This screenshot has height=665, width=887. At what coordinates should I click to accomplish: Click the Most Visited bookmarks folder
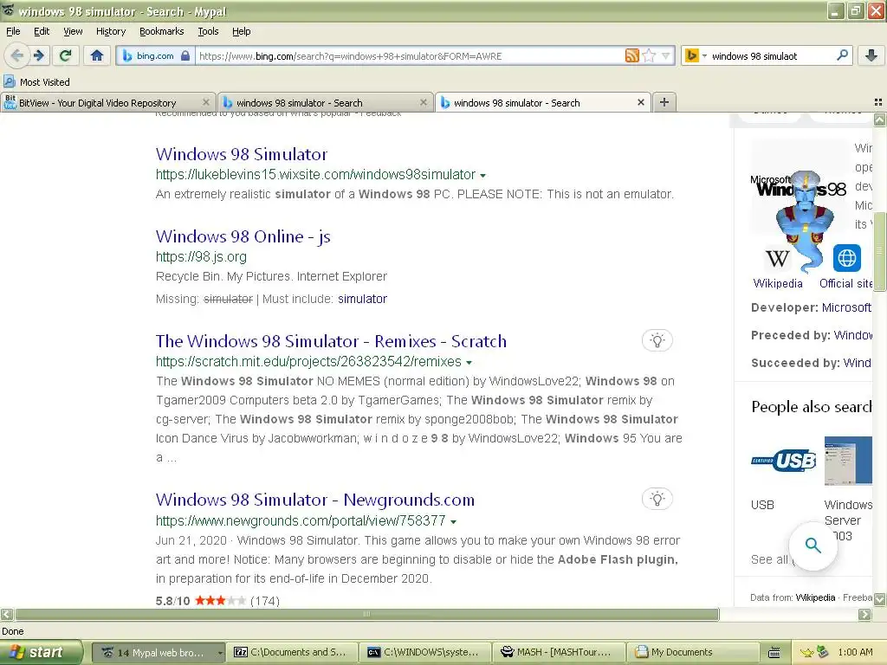37,82
